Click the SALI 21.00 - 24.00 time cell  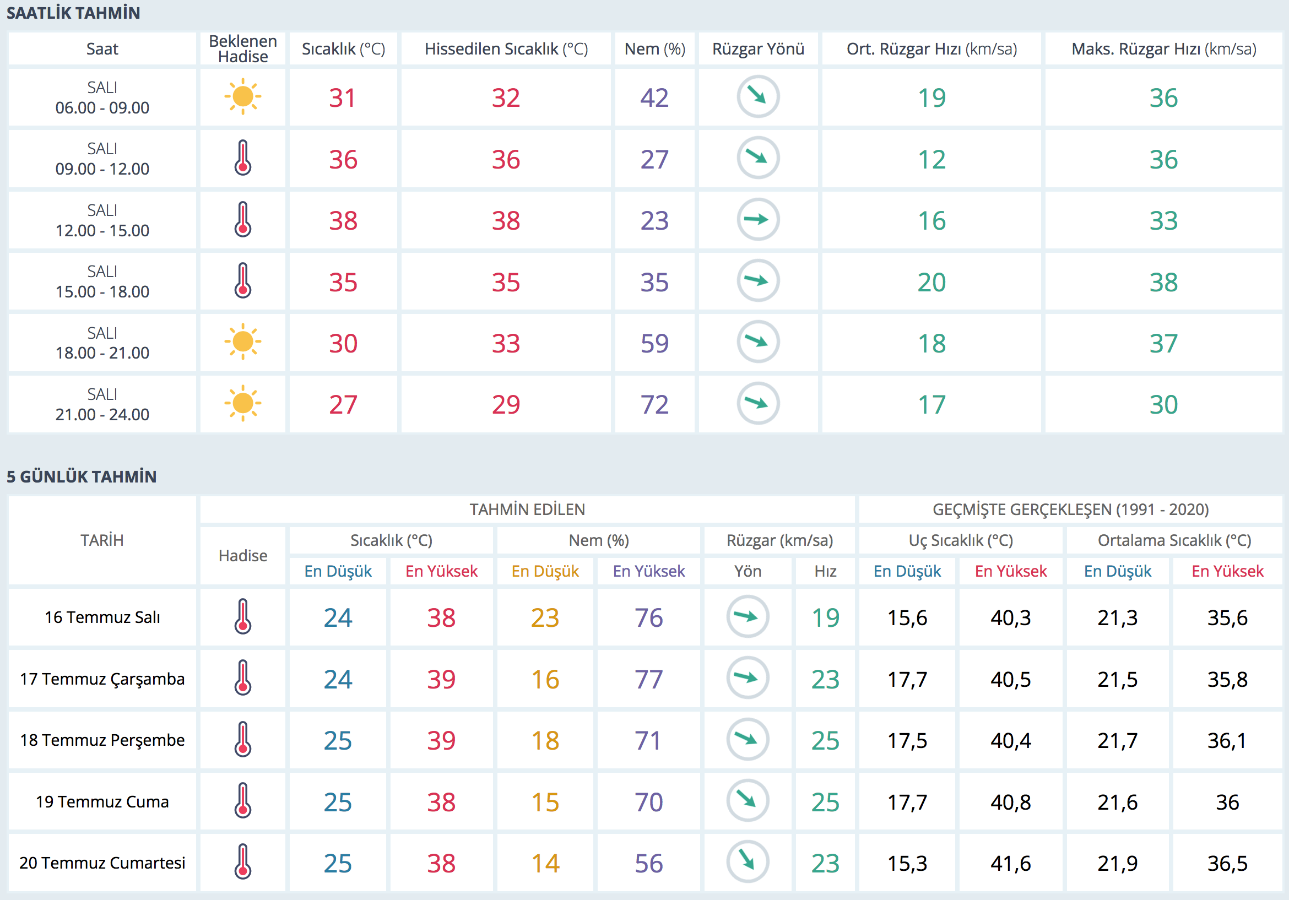(102, 404)
